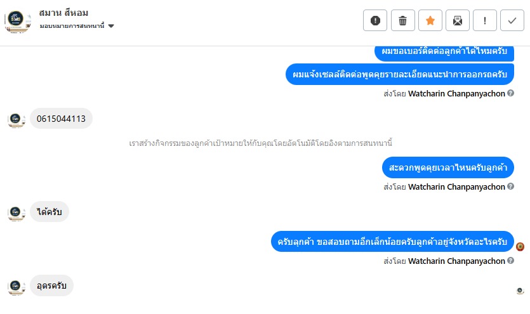Open the header profile picture of สมาน สีหอม

[18, 20]
